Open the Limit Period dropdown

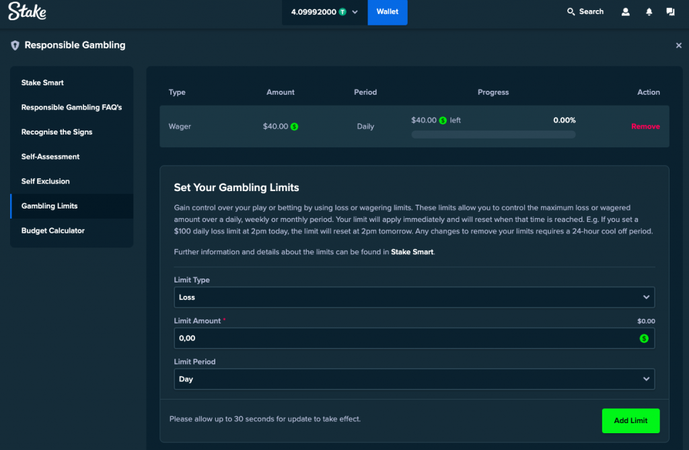coord(414,379)
